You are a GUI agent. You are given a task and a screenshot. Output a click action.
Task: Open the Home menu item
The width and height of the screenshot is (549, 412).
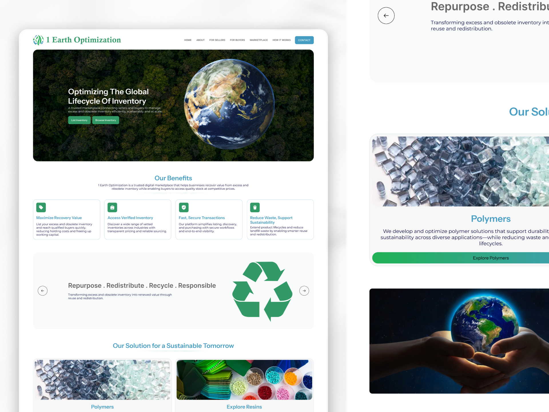[188, 40]
